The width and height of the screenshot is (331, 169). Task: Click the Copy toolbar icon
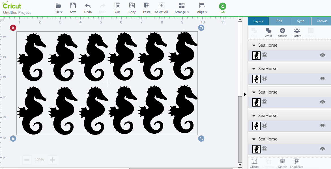click(132, 6)
